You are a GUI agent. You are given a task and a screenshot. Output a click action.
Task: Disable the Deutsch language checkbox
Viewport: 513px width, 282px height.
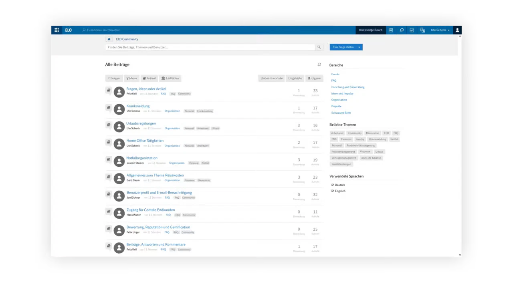tap(333, 185)
